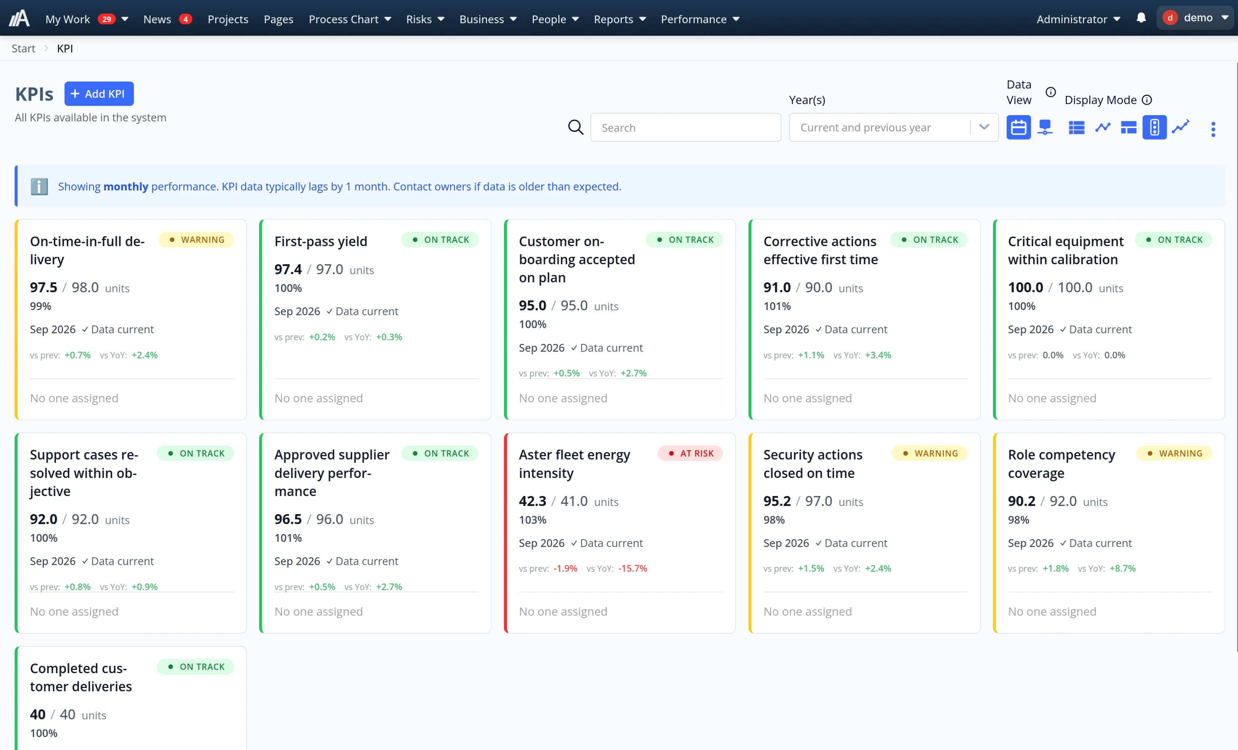
Task: Open the News red 4 badge
Action: pos(185,19)
